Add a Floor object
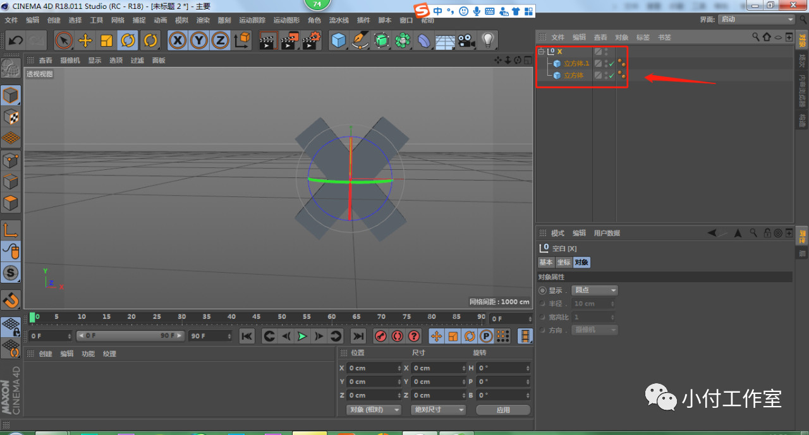The width and height of the screenshot is (809, 435). tap(445, 40)
